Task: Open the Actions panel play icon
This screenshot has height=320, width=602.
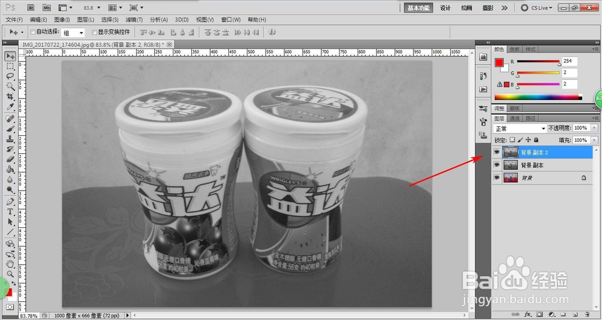Action: pos(483,90)
